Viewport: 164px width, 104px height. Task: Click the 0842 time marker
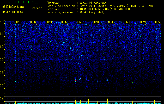click(33, 22)
